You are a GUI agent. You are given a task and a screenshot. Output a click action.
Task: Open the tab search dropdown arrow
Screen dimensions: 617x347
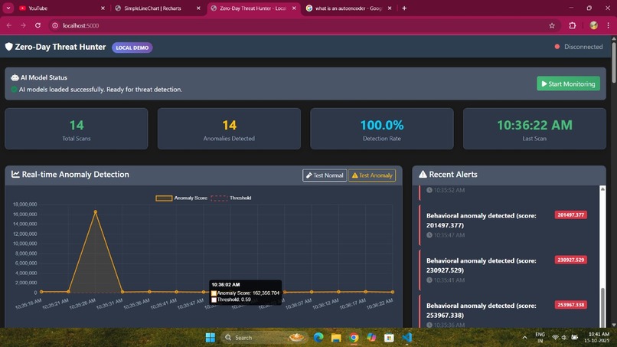[8, 8]
